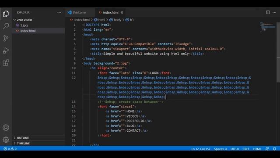Image resolution: width=280 pixels, height=158 pixels.
Task: Open the Source Control view icon
Action: click(6, 38)
